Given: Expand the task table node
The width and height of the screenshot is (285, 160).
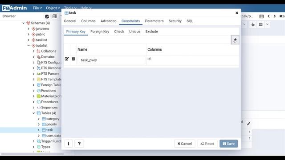Looking at the screenshot, I should 39,130.
